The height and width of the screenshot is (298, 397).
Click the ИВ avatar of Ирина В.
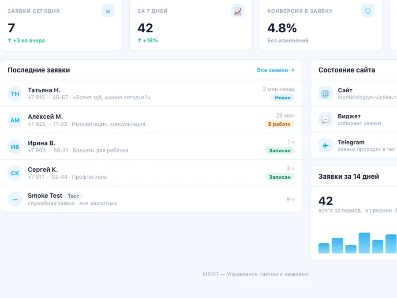[15, 147]
